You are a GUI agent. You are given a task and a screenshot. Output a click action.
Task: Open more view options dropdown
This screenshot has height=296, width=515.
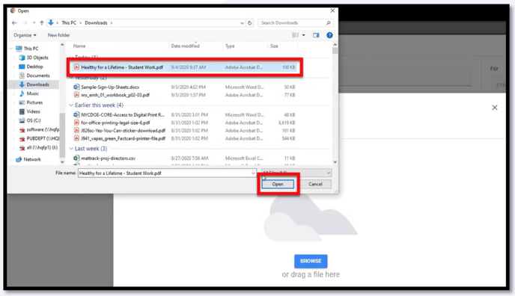pos(303,35)
